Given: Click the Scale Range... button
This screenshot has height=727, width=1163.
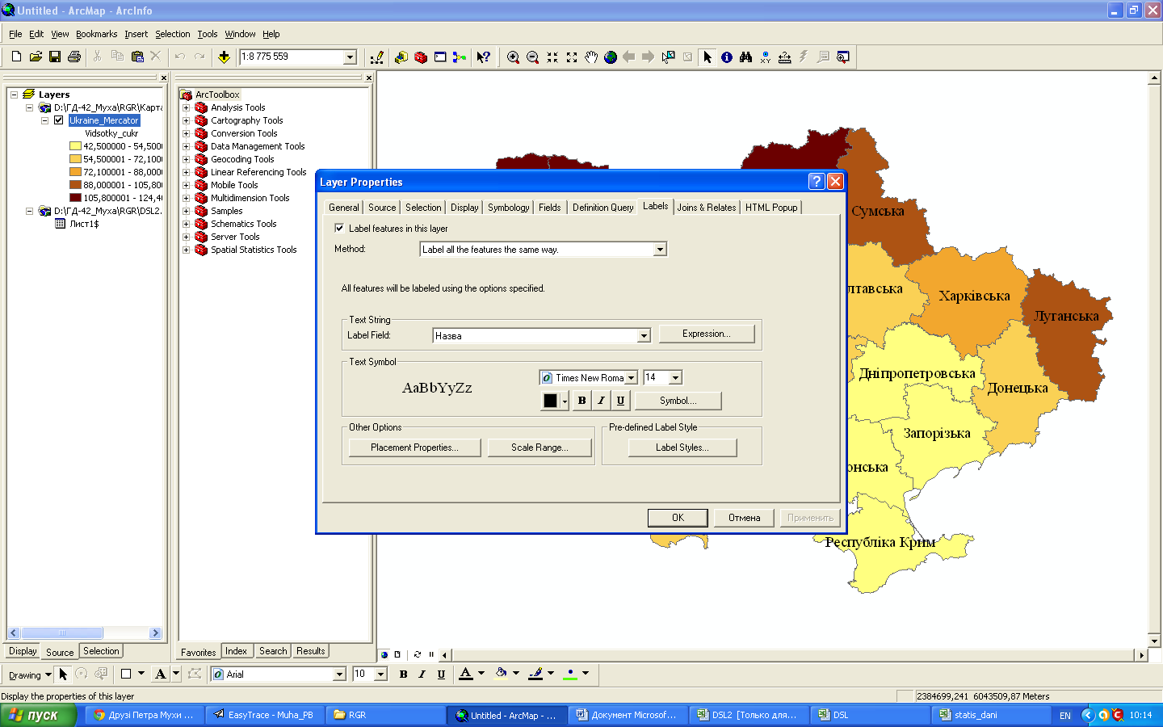Looking at the screenshot, I should tap(540, 448).
